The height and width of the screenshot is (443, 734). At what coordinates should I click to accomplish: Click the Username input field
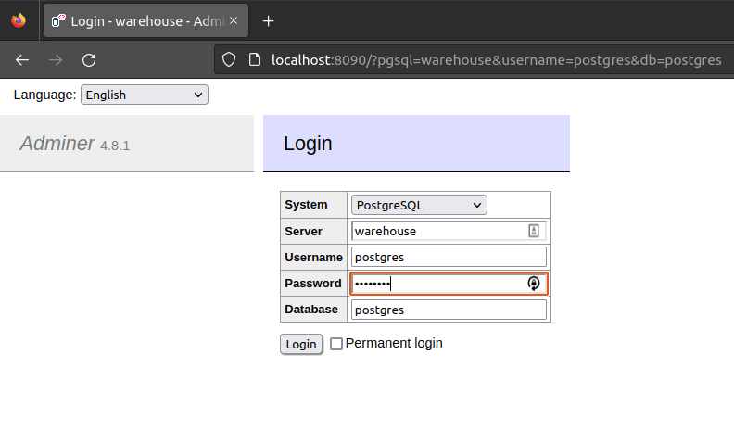[x=449, y=257]
